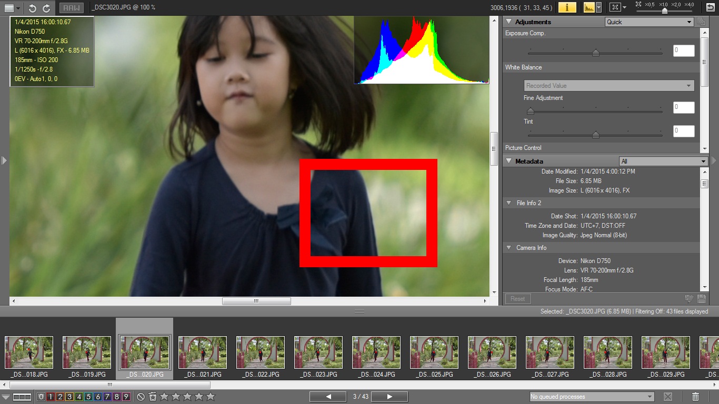Viewport: 719px width, 404px height.
Task: Go to the next image
Action: (390, 397)
